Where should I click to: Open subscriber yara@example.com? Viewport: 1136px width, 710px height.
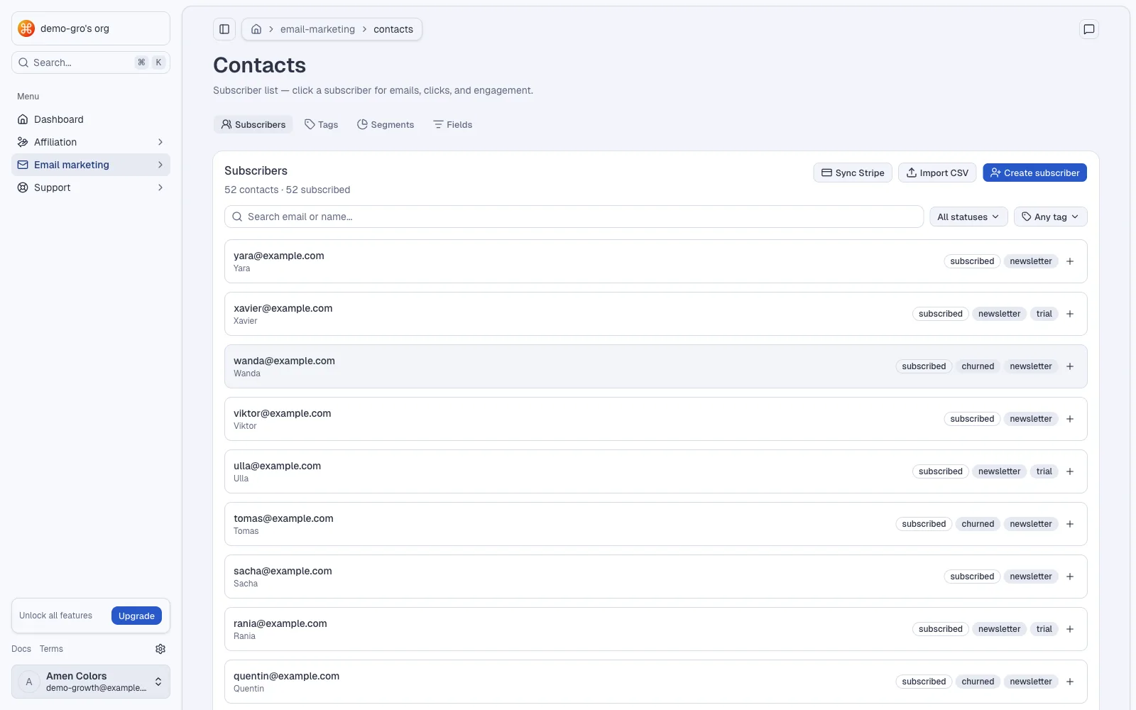(656, 261)
